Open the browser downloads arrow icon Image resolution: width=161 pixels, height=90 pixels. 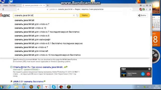pyautogui.click(x=150, y=9)
